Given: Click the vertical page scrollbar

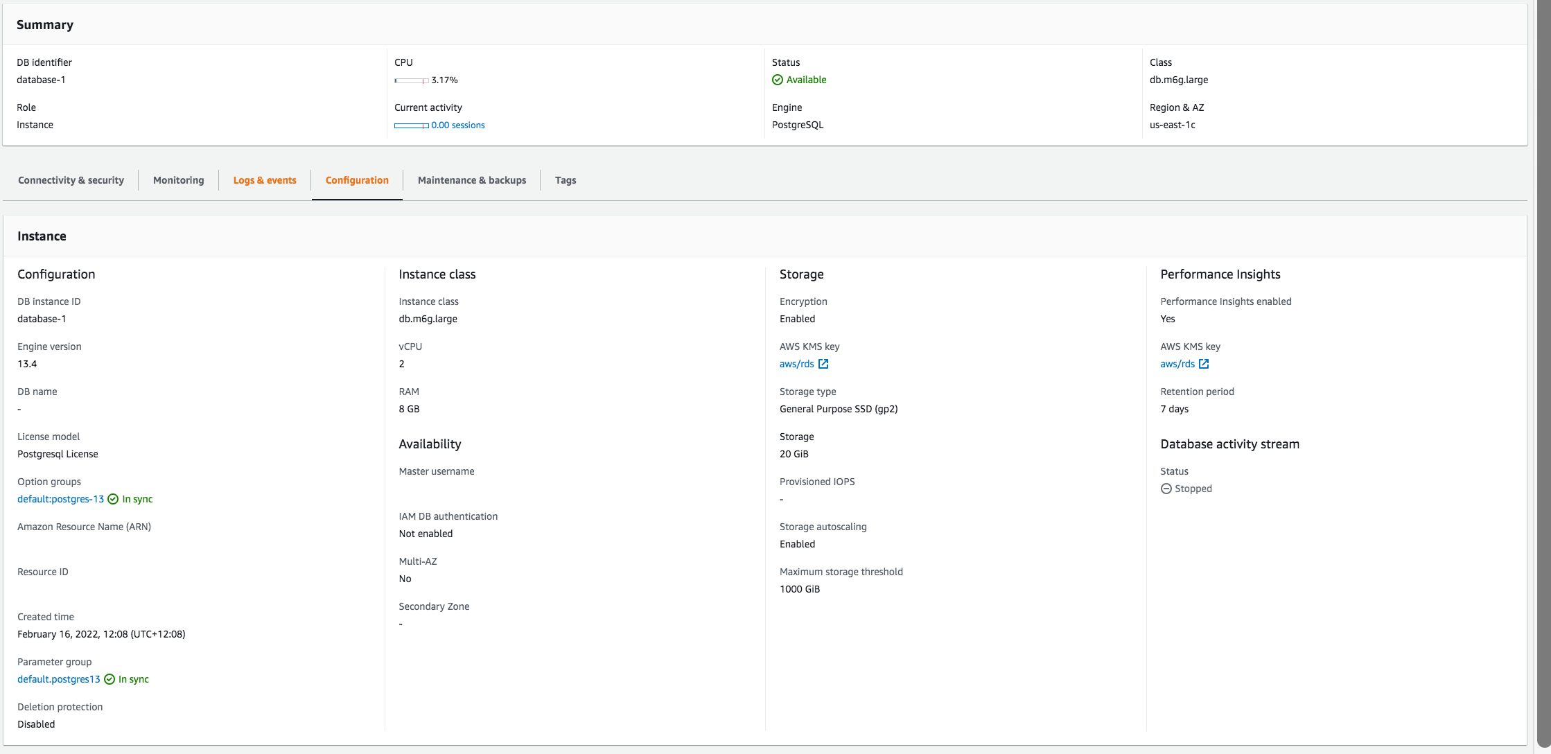Looking at the screenshot, I should (x=1543, y=374).
